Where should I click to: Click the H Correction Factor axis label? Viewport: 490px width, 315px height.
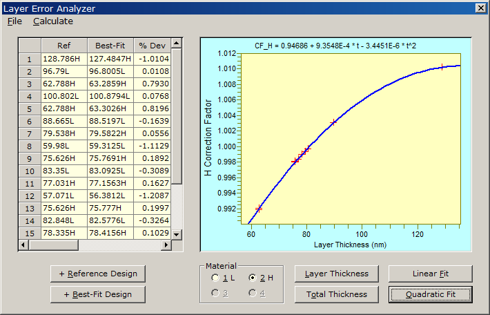[208, 137]
